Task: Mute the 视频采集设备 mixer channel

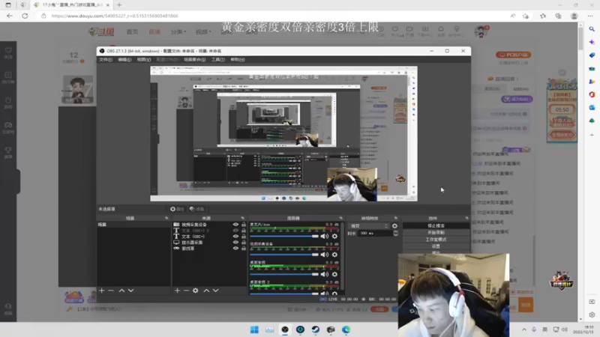Action: tap(325, 255)
